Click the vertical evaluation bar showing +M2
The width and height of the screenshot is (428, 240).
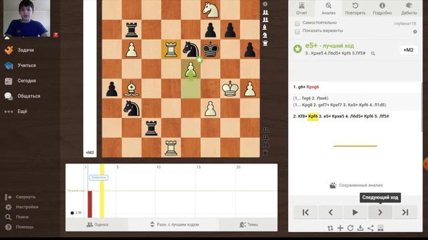pyautogui.click(x=90, y=79)
